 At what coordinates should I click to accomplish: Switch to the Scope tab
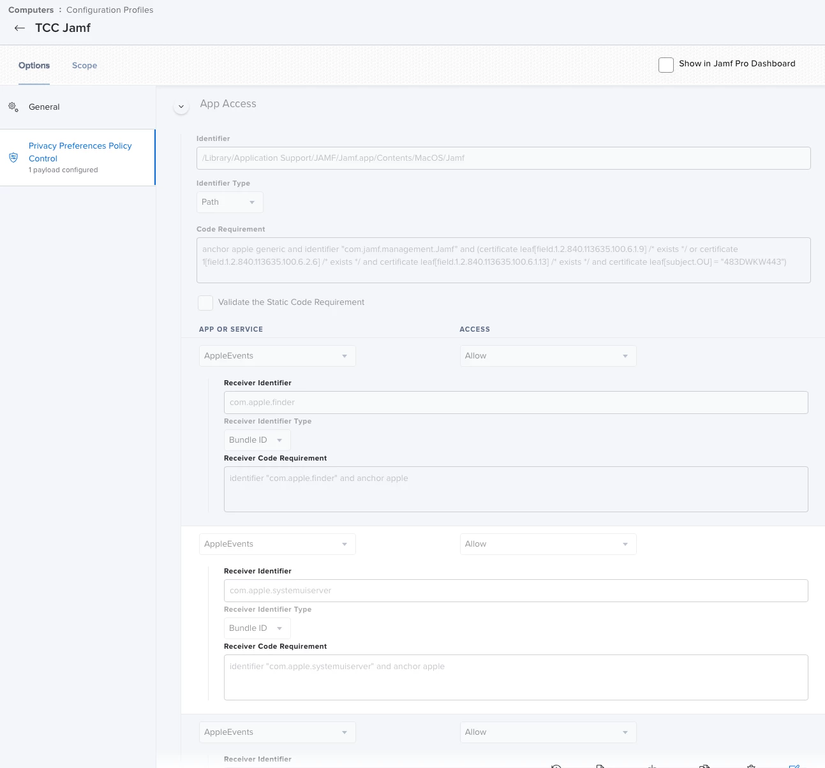point(84,66)
